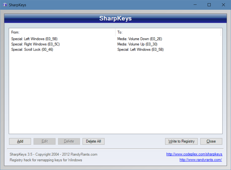The image size is (231, 170).
Task: Open the codeplex.com/sharpkeys link
Action: point(194,154)
